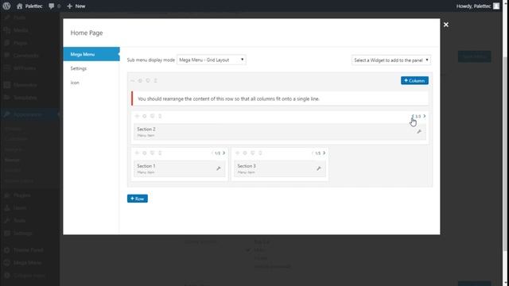Click the Home Page dialog title
The height and width of the screenshot is (286, 509).
87,33
